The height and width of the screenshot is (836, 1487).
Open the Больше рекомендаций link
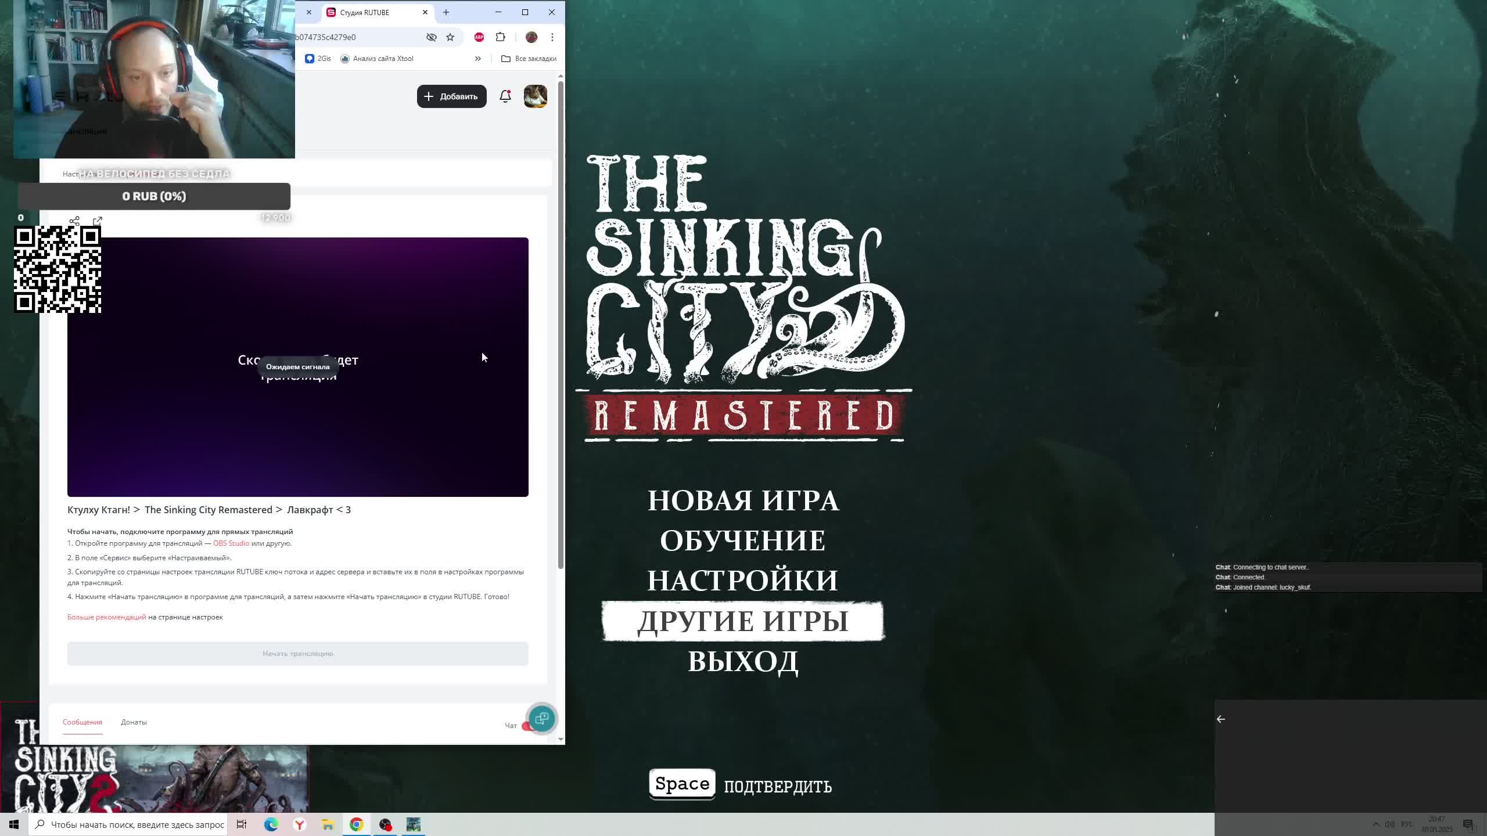tap(107, 617)
